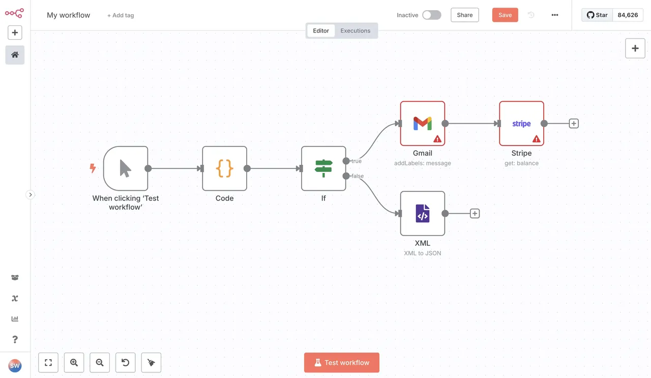Click the If node false output

[346, 176]
